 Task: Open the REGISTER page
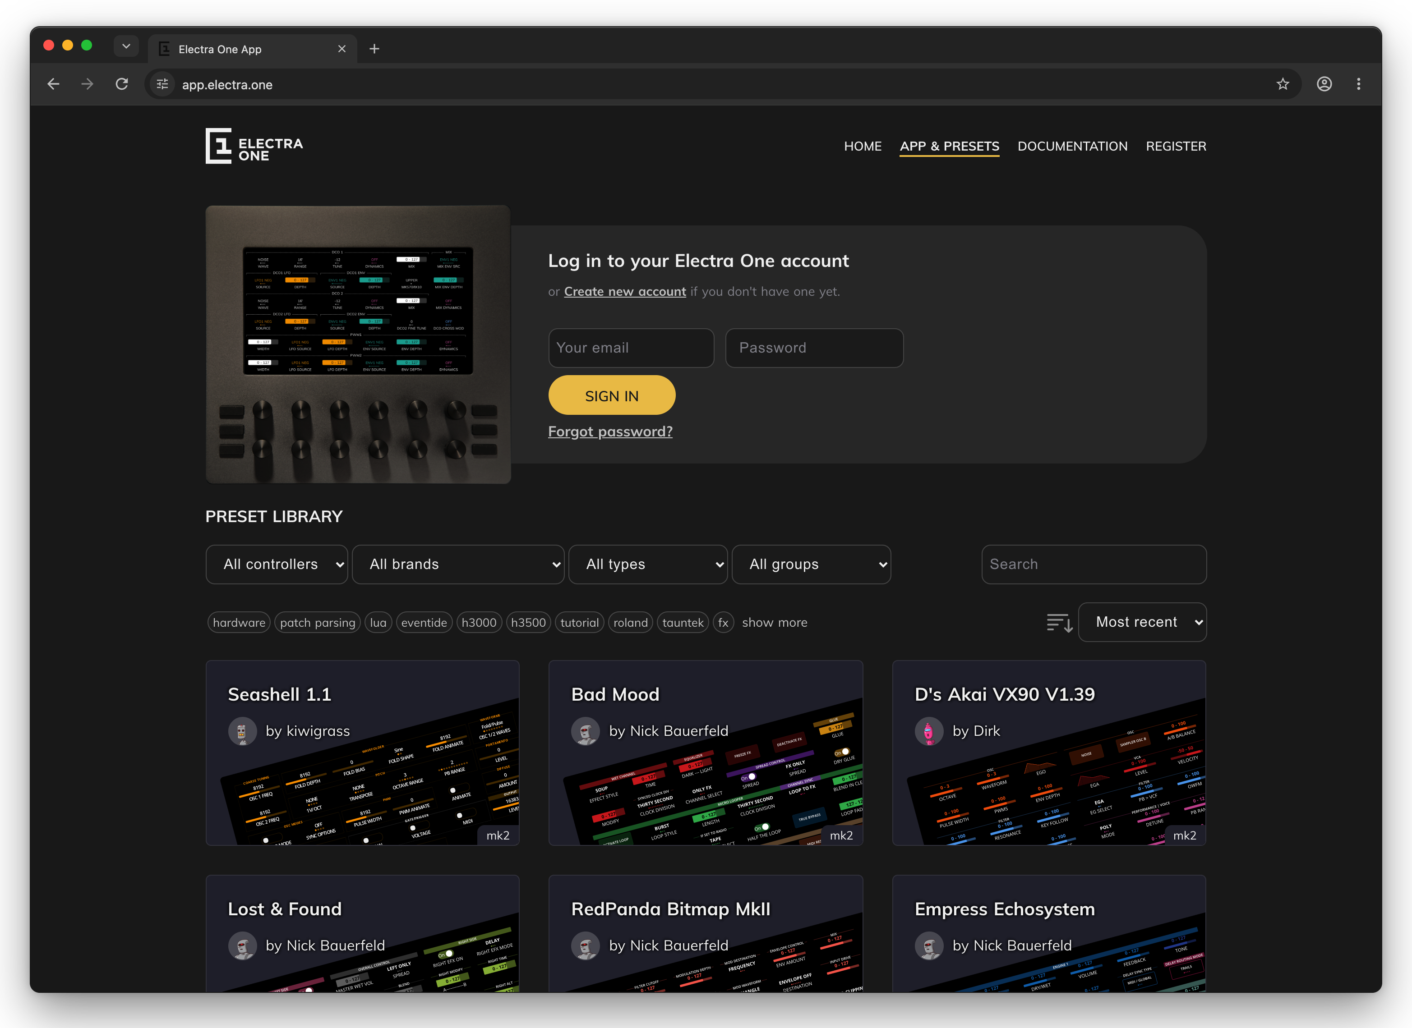pos(1176,146)
